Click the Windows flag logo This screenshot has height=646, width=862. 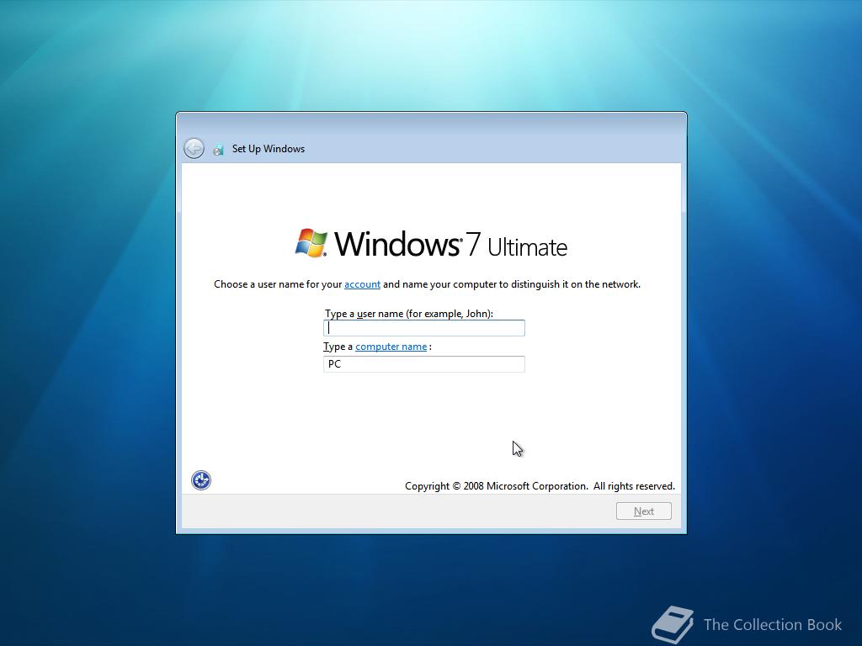[x=311, y=243]
